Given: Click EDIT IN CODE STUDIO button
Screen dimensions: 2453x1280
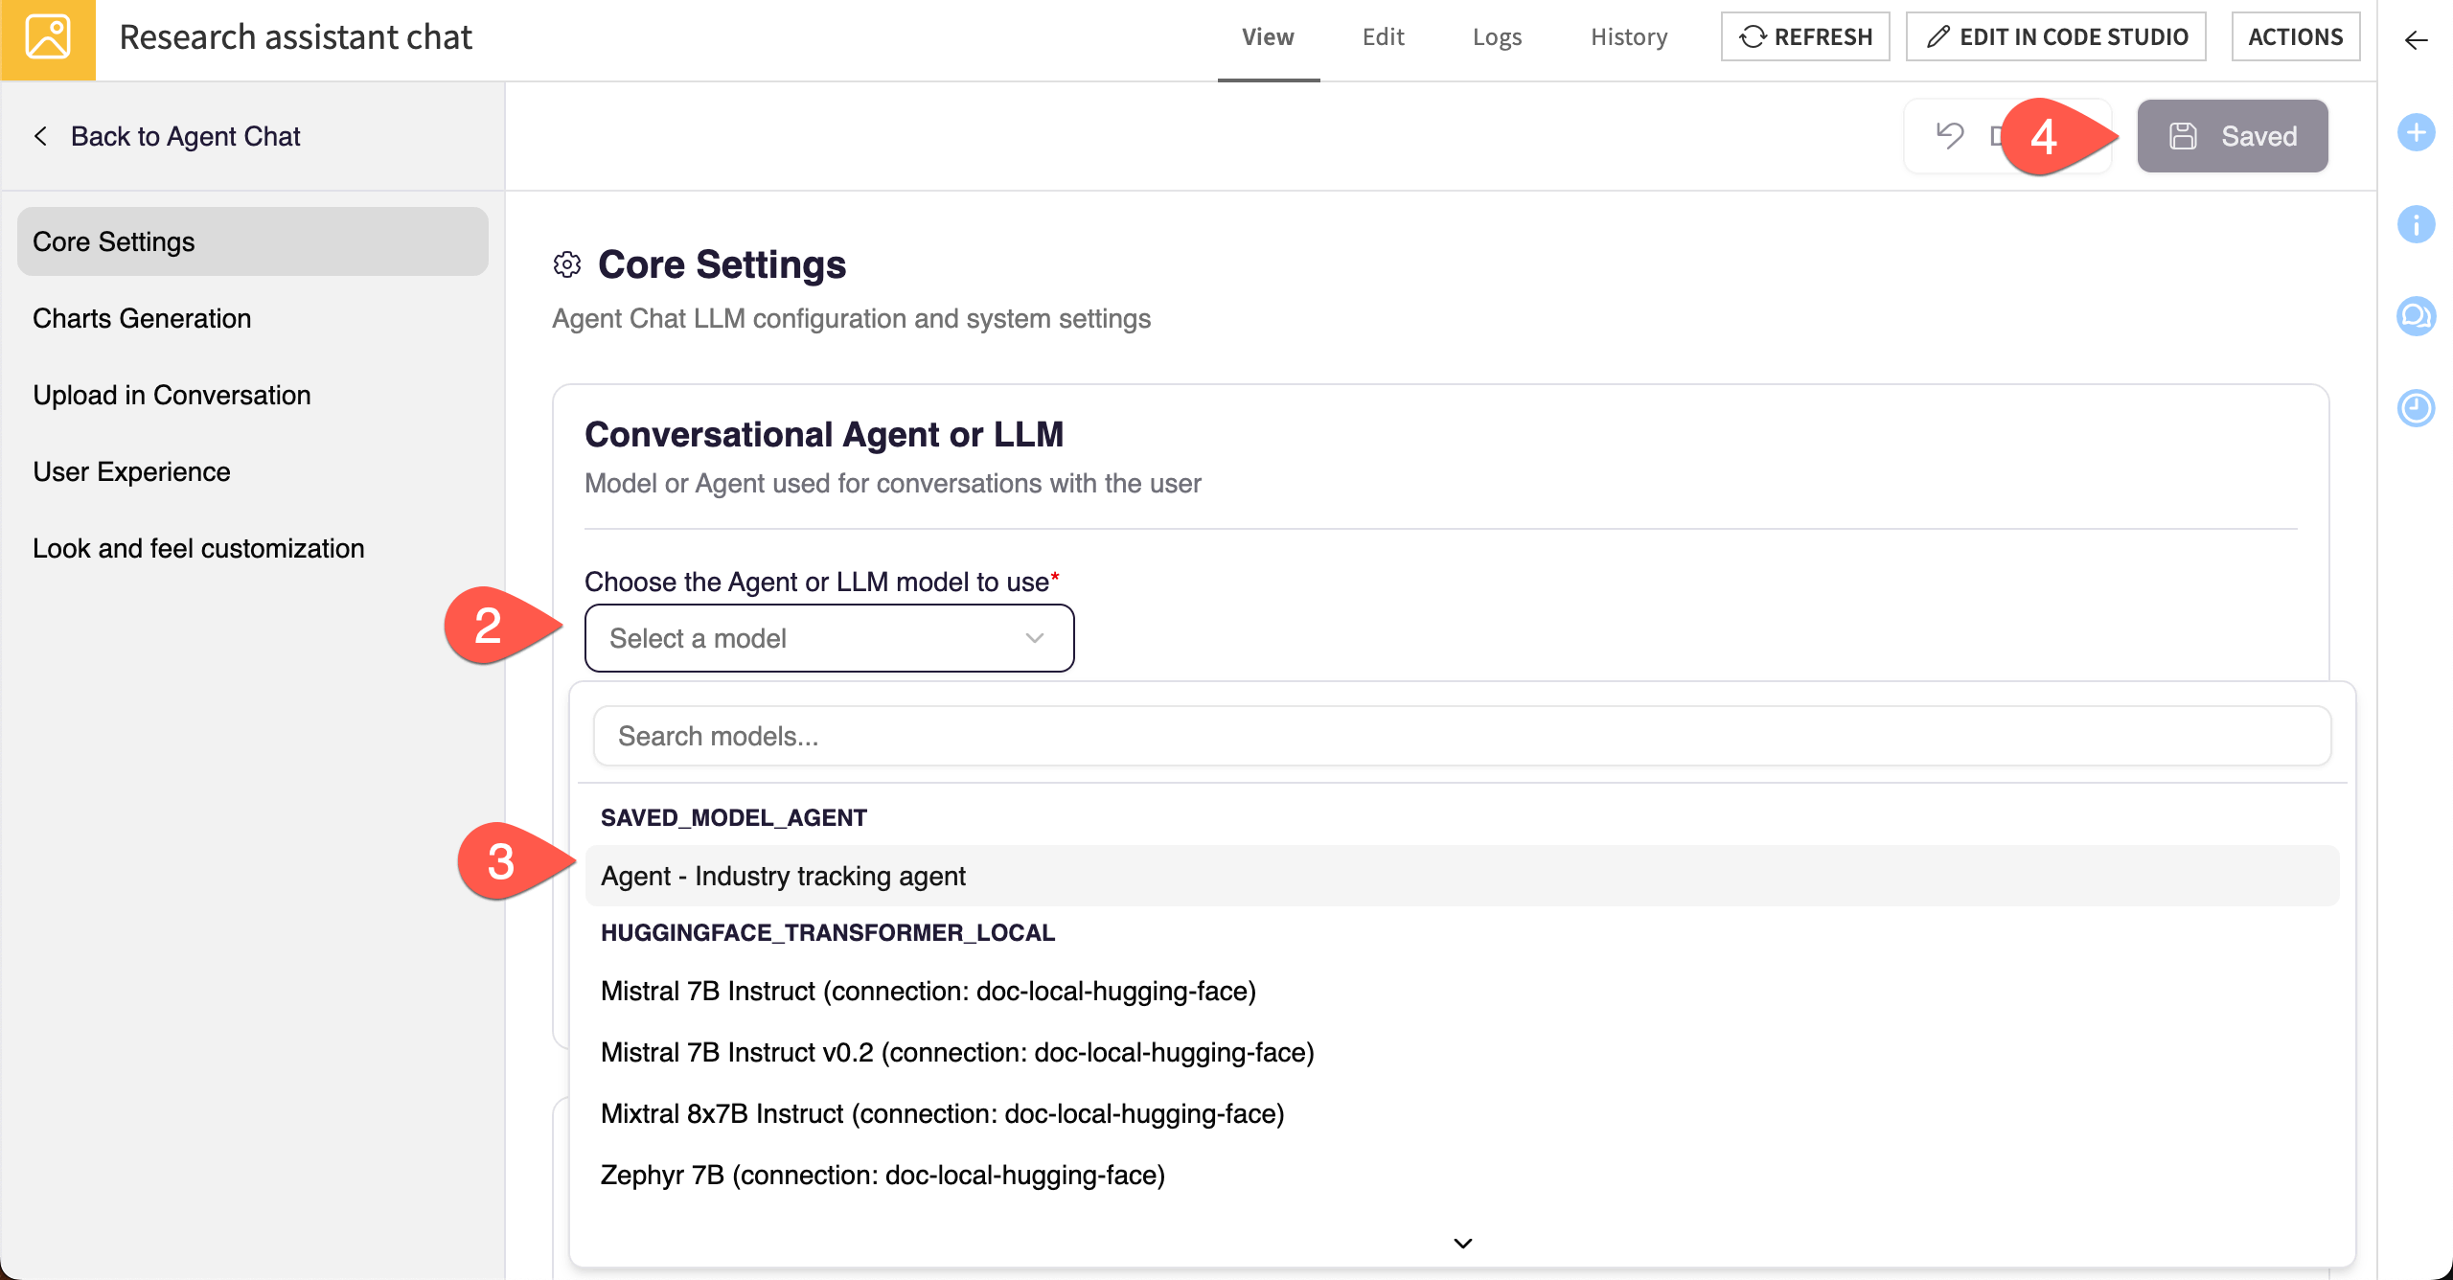Looking at the screenshot, I should (x=2056, y=36).
